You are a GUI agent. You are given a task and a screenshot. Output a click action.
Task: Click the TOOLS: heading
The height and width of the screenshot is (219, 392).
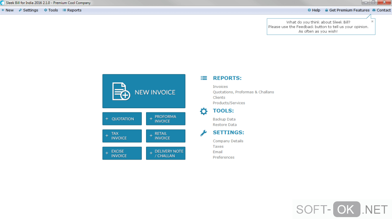(223, 111)
